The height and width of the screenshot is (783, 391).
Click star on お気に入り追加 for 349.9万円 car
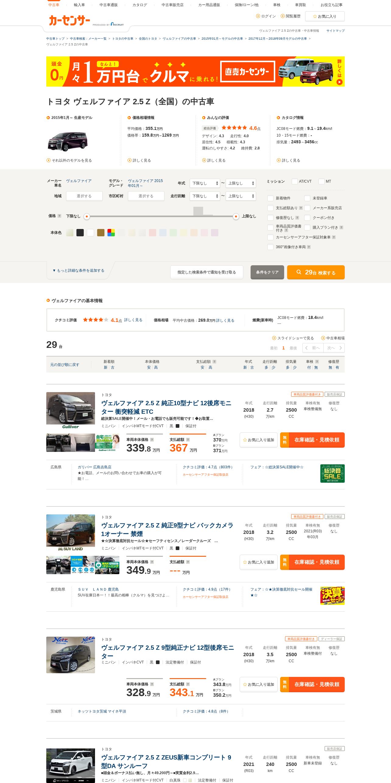point(245,562)
